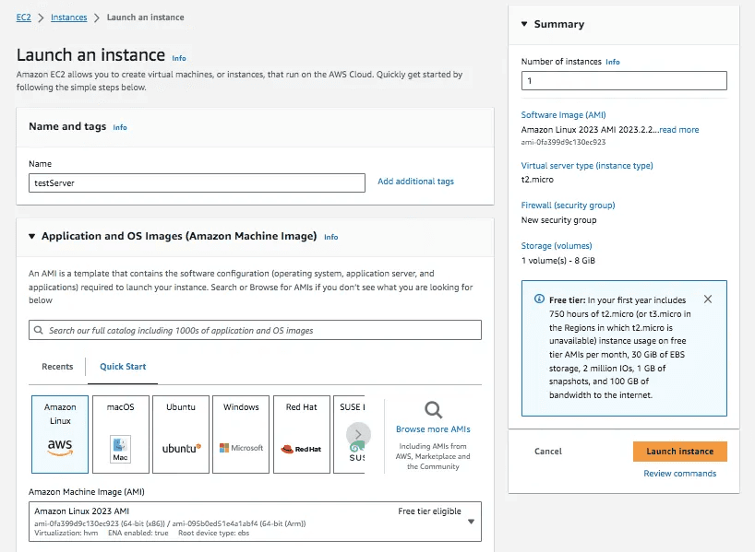Click Add additional tags link

tap(415, 182)
